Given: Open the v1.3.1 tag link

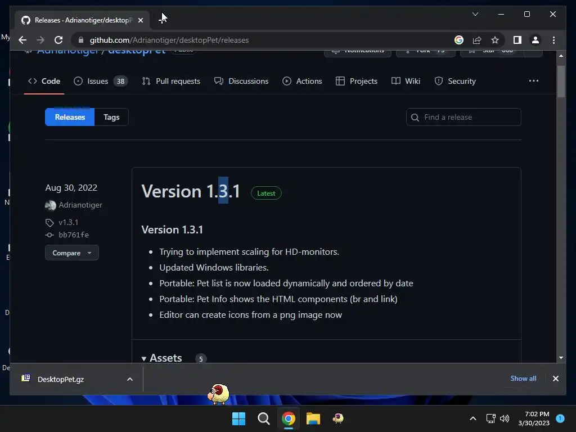Looking at the screenshot, I should (x=68, y=222).
